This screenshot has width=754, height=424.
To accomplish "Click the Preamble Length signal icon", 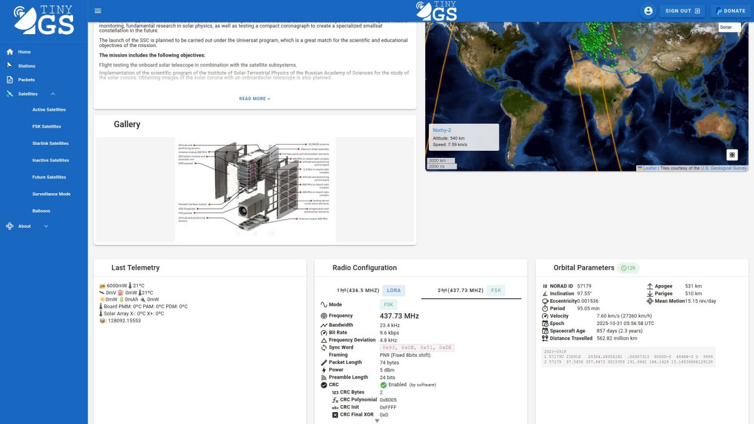I will [323, 377].
